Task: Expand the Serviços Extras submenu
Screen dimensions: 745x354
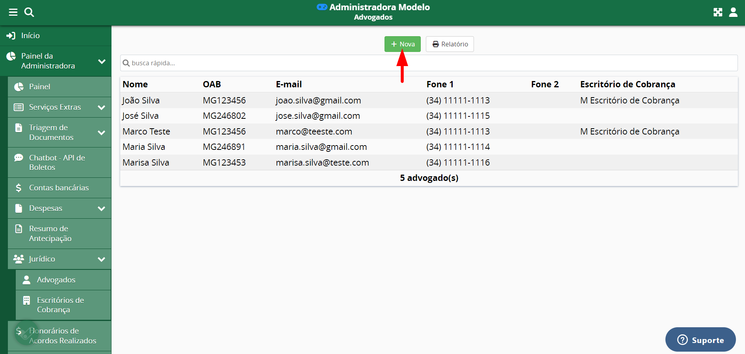Action: [101, 107]
